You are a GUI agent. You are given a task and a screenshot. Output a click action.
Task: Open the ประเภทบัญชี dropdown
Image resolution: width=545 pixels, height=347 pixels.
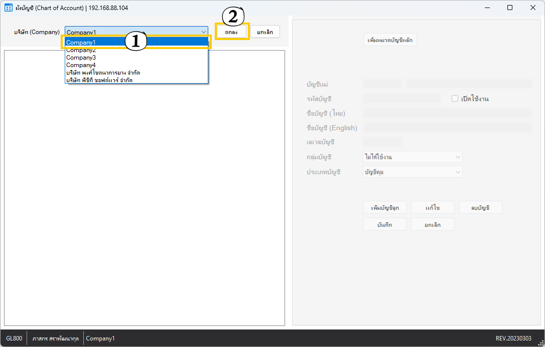[412, 172]
